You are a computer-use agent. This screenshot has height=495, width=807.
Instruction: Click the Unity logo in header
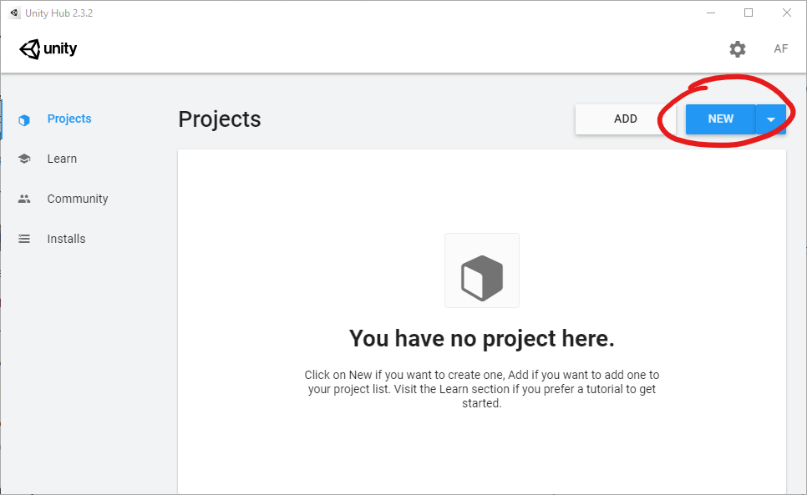click(x=48, y=48)
